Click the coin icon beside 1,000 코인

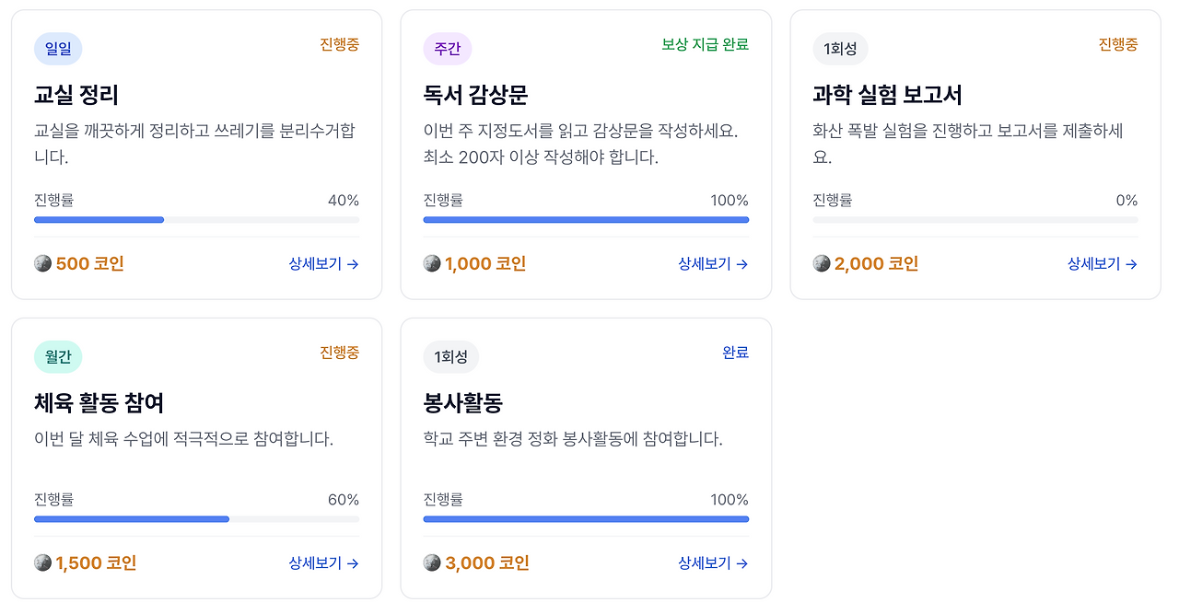(x=432, y=264)
